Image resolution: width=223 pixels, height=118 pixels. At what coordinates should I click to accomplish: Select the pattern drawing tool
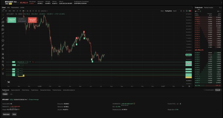point(3,26)
